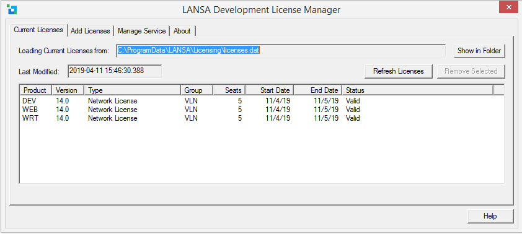The image size is (522, 234).
Task: Sort by the Type column header
Action: pyautogui.click(x=133, y=90)
